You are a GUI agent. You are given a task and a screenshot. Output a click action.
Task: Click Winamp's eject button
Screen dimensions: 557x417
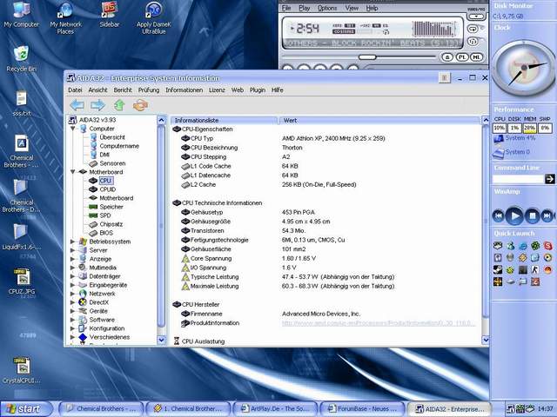[446, 56]
